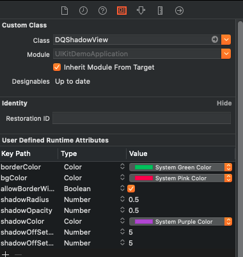Click the shadowOpacity value 0.5
The height and width of the screenshot is (257, 243).
click(134, 210)
